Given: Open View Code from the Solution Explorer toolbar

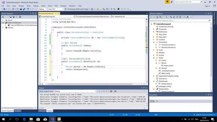Looking at the screenshot, I should pos(184,17).
